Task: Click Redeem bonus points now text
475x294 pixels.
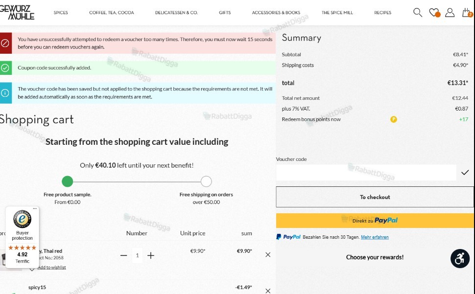Action: pyautogui.click(x=311, y=119)
